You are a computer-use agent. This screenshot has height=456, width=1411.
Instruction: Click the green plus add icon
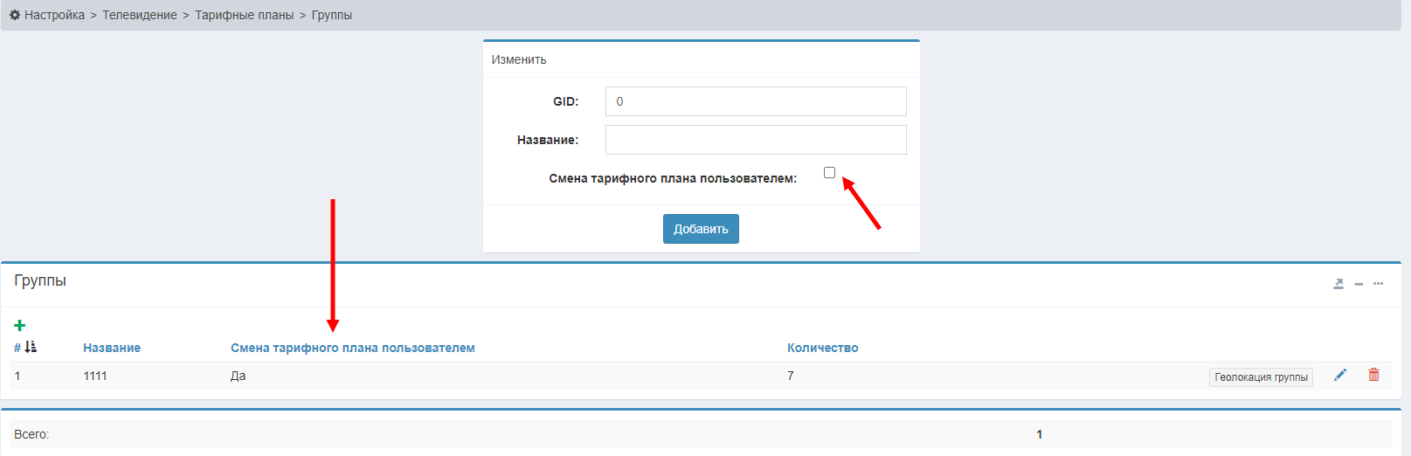point(20,326)
